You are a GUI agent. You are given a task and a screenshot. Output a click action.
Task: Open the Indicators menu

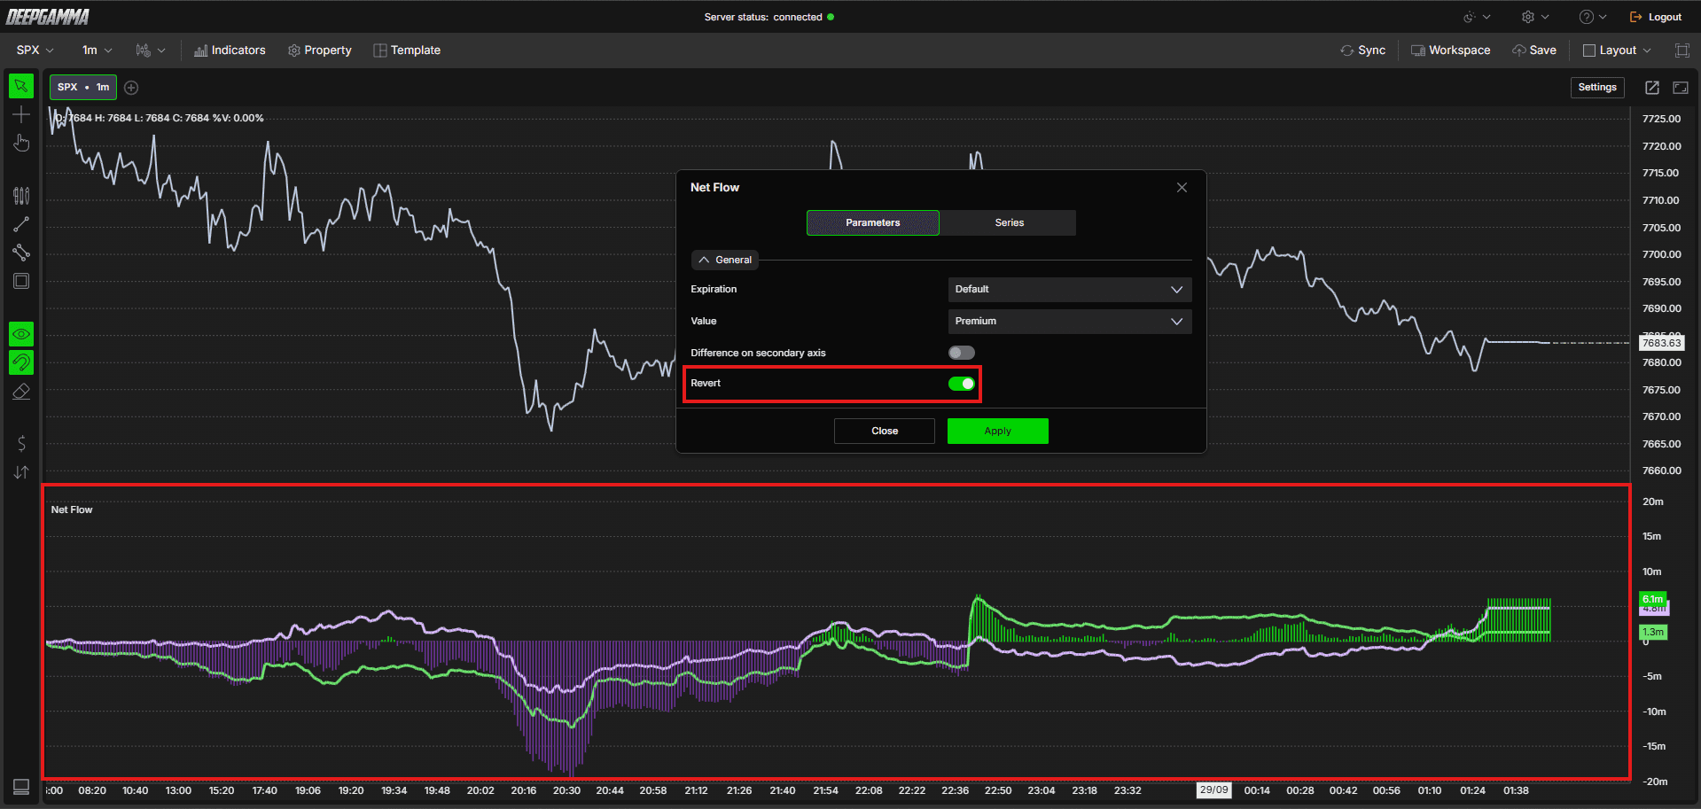[230, 51]
